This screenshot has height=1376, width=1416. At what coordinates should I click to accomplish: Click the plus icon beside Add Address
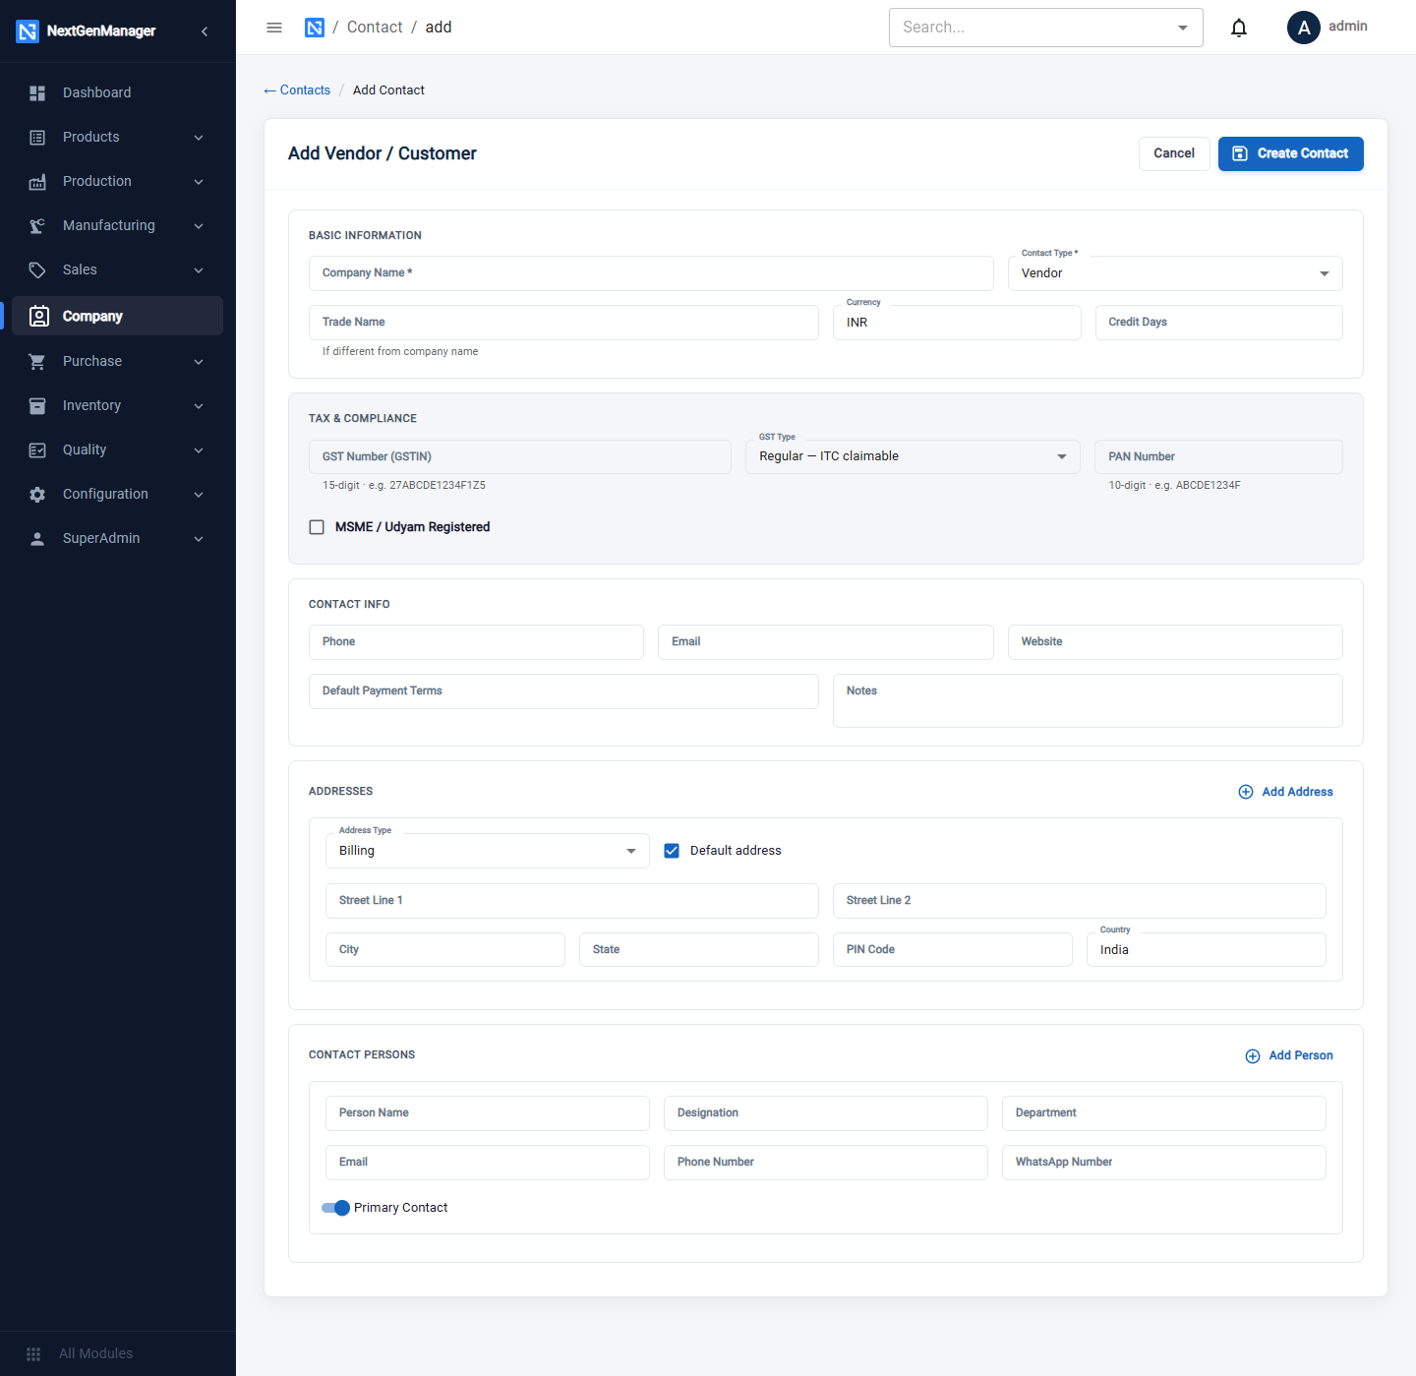[1246, 792]
